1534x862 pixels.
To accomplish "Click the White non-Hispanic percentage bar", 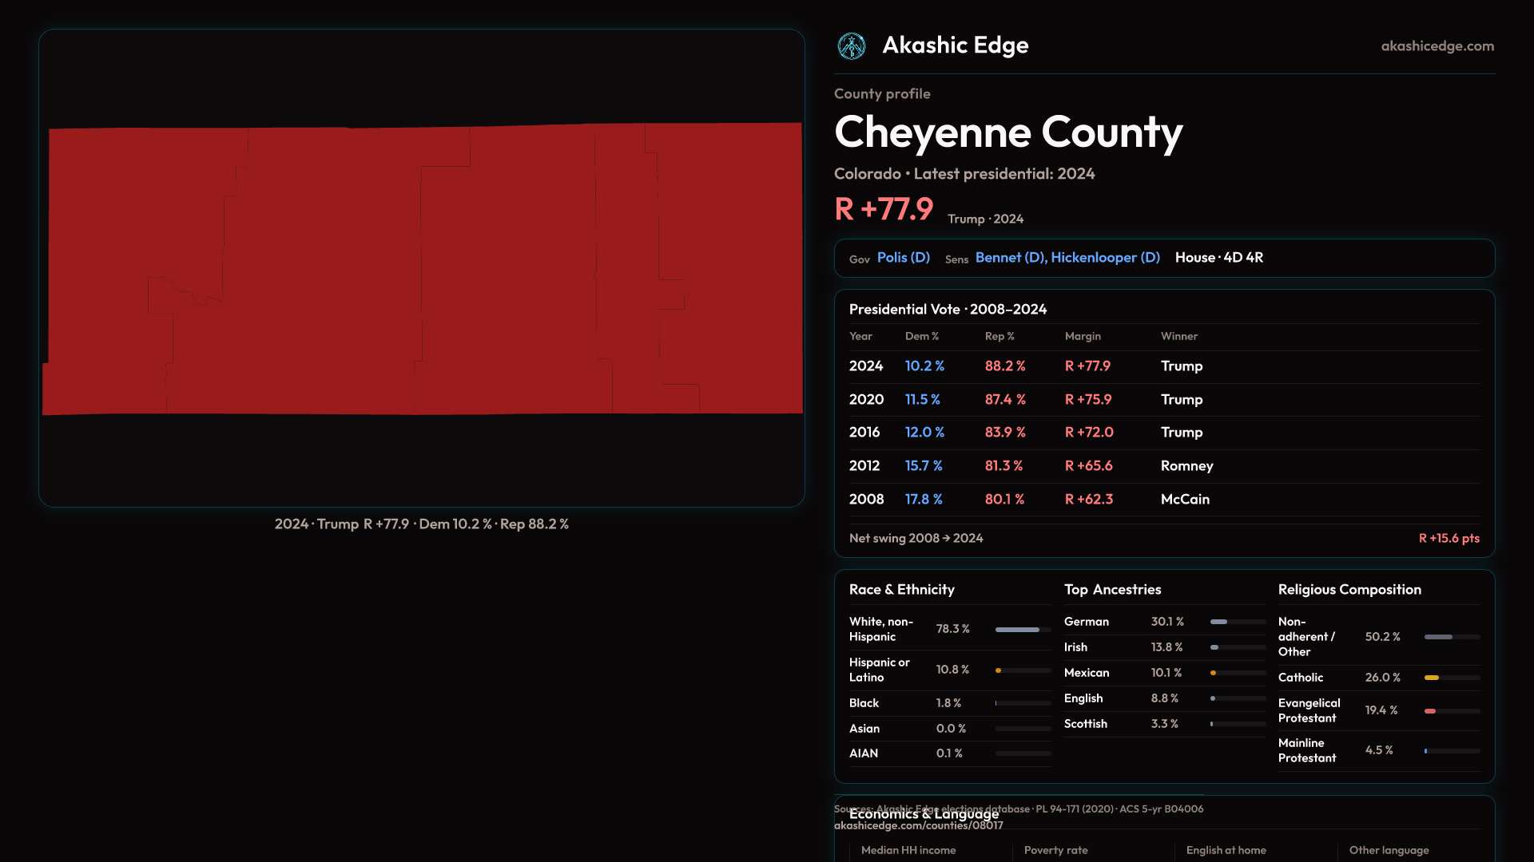I will [x=1017, y=630].
